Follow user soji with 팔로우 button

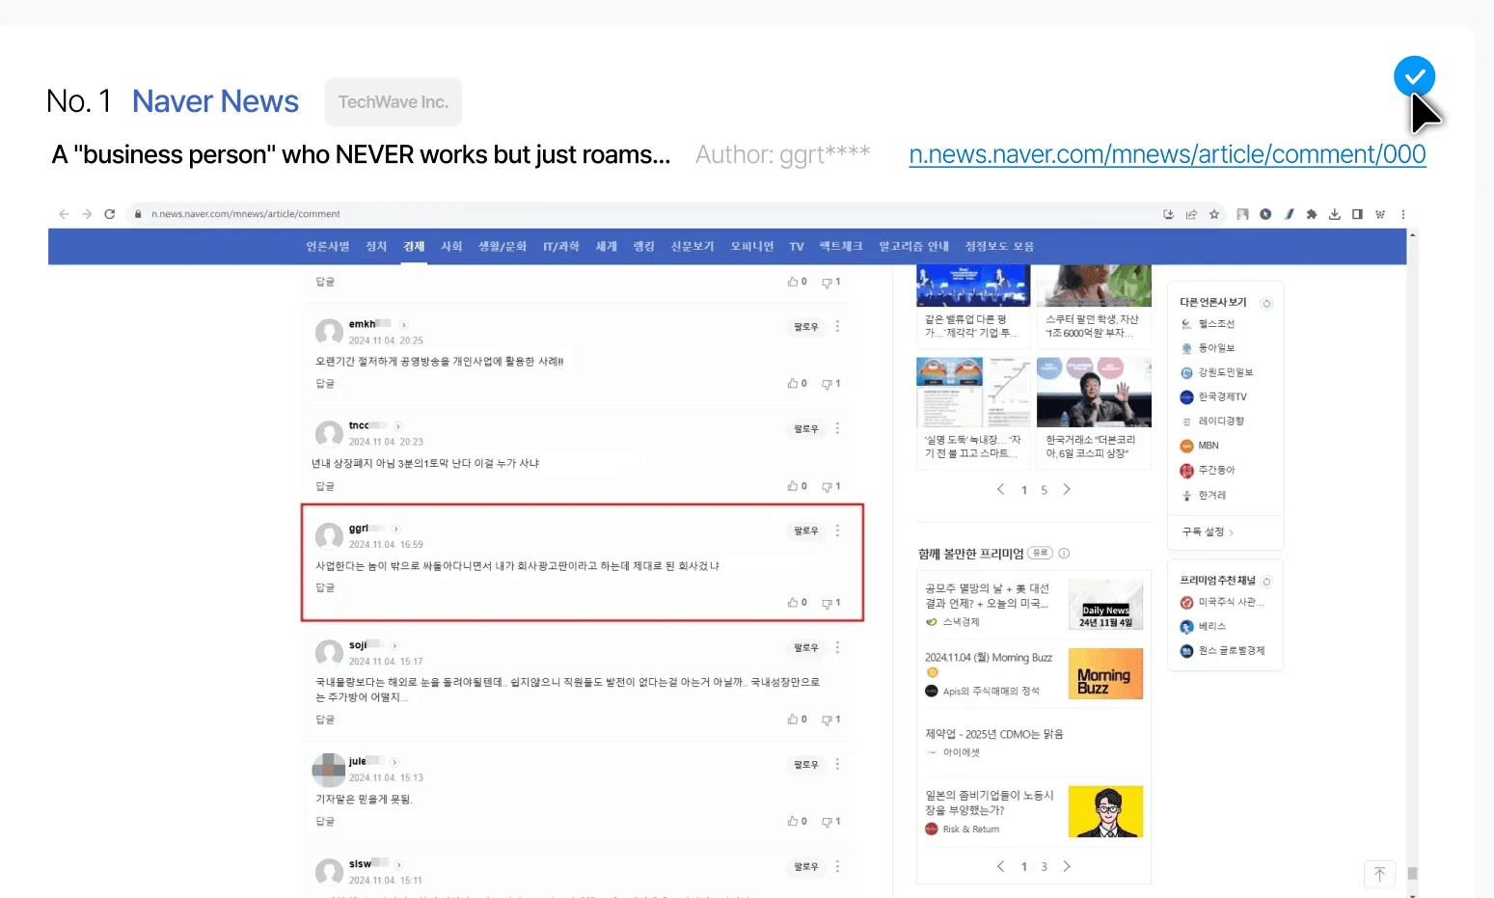(806, 647)
